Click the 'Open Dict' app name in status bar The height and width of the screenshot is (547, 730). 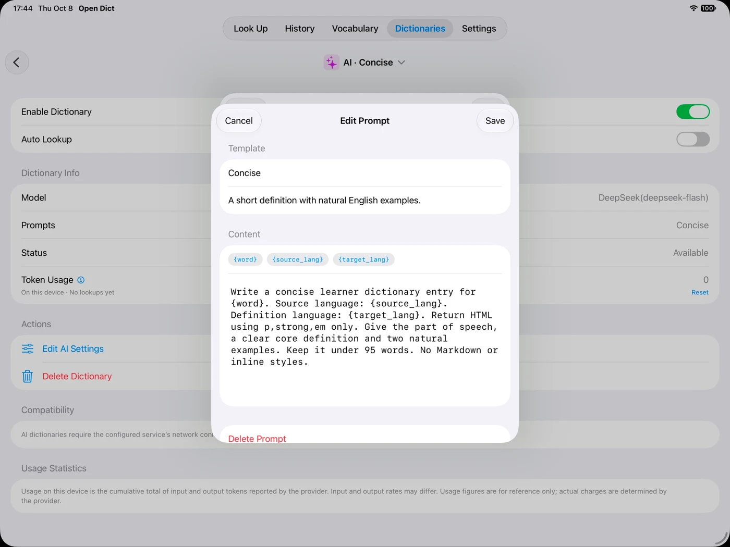tap(96, 8)
